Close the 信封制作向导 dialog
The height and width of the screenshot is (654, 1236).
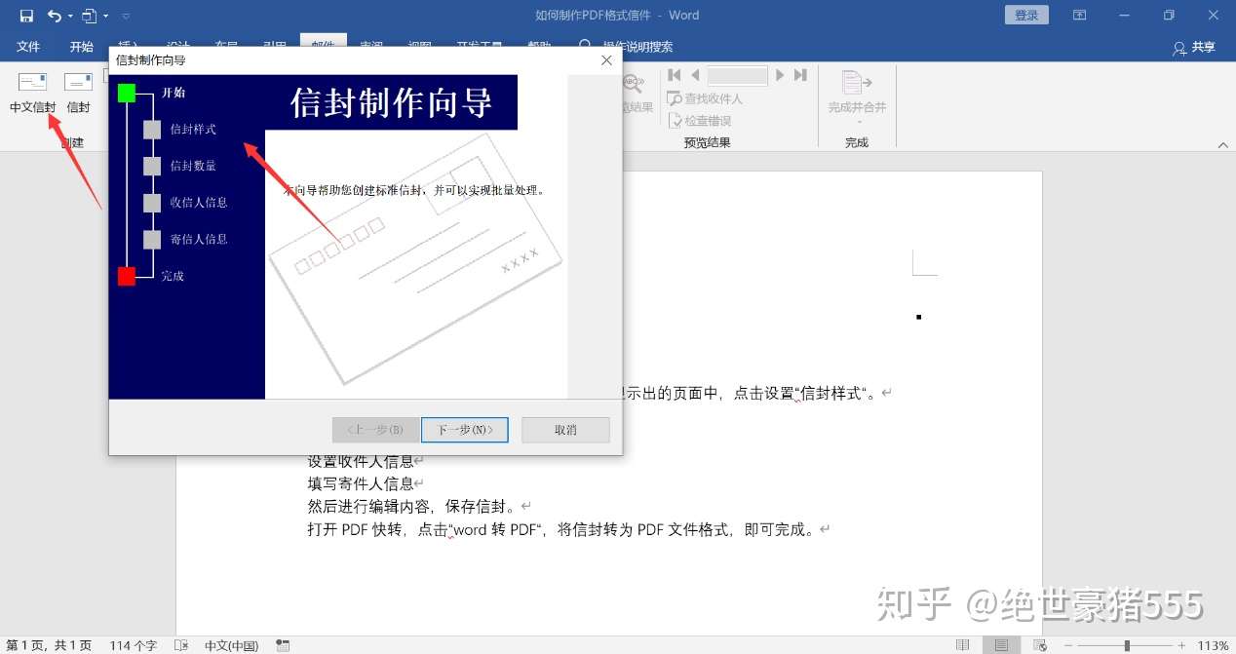point(606,60)
